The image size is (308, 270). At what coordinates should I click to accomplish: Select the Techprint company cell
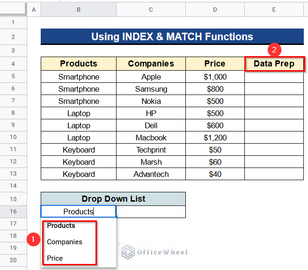pos(151,150)
